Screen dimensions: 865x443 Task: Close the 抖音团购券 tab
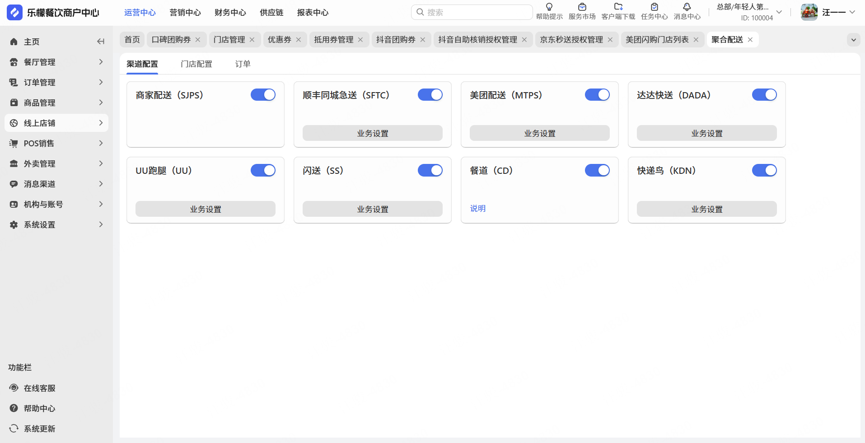click(x=423, y=40)
